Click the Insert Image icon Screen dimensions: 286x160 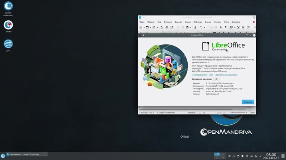238,27
